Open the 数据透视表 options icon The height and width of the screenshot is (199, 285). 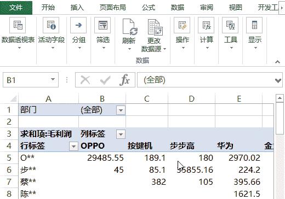click(x=18, y=25)
